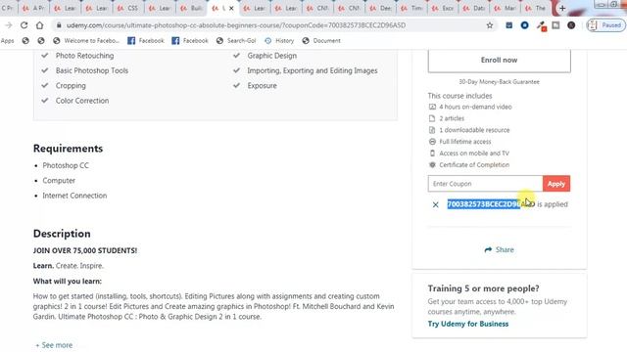This screenshot has height=352, width=627.
Task: Switch to the 'Dat' tab
Action: [x=475, y=8]
